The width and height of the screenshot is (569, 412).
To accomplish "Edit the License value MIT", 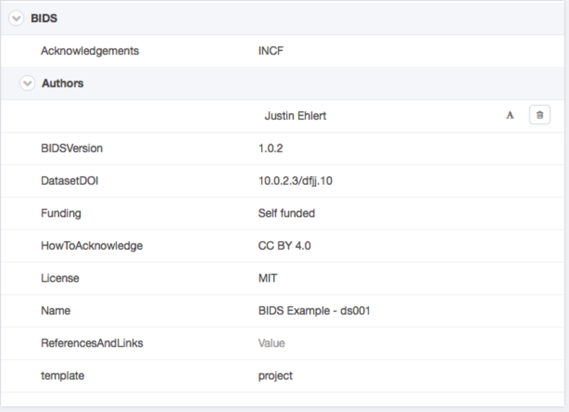I will 268,278.
